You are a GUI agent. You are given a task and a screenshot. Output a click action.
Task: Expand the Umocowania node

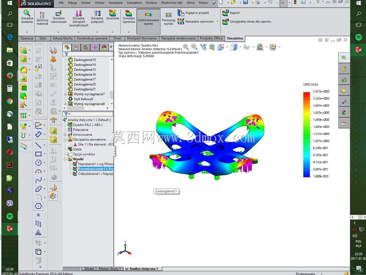pos(65,135)
